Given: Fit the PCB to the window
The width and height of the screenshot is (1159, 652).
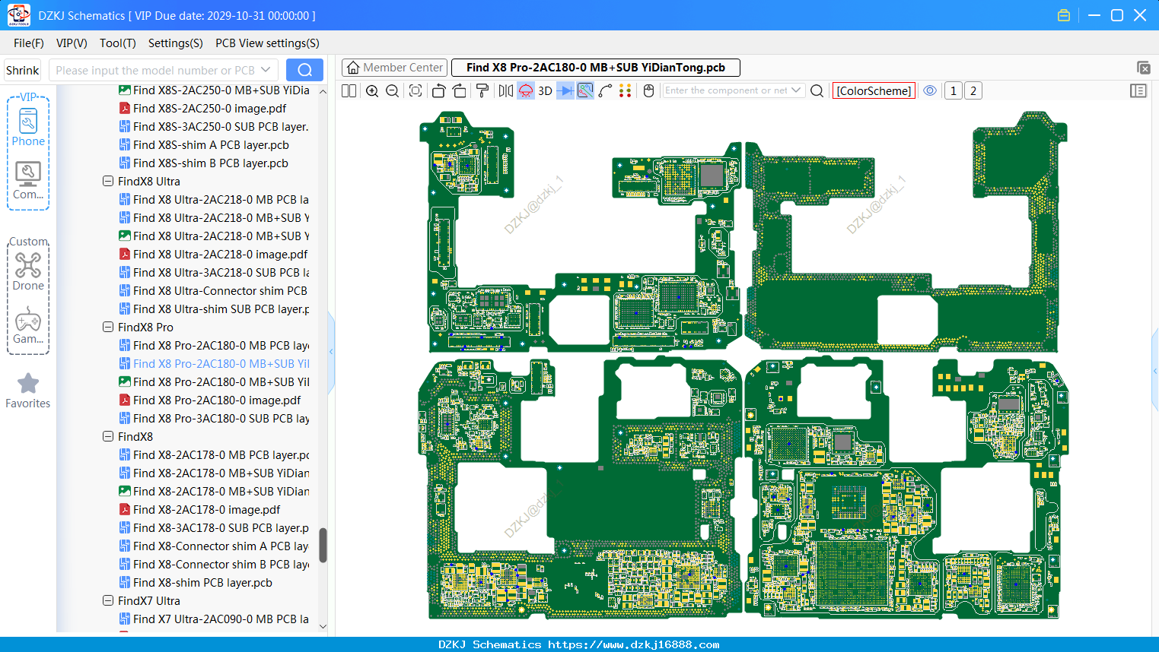Looking at the screenshot, I should tap(416, 90).
